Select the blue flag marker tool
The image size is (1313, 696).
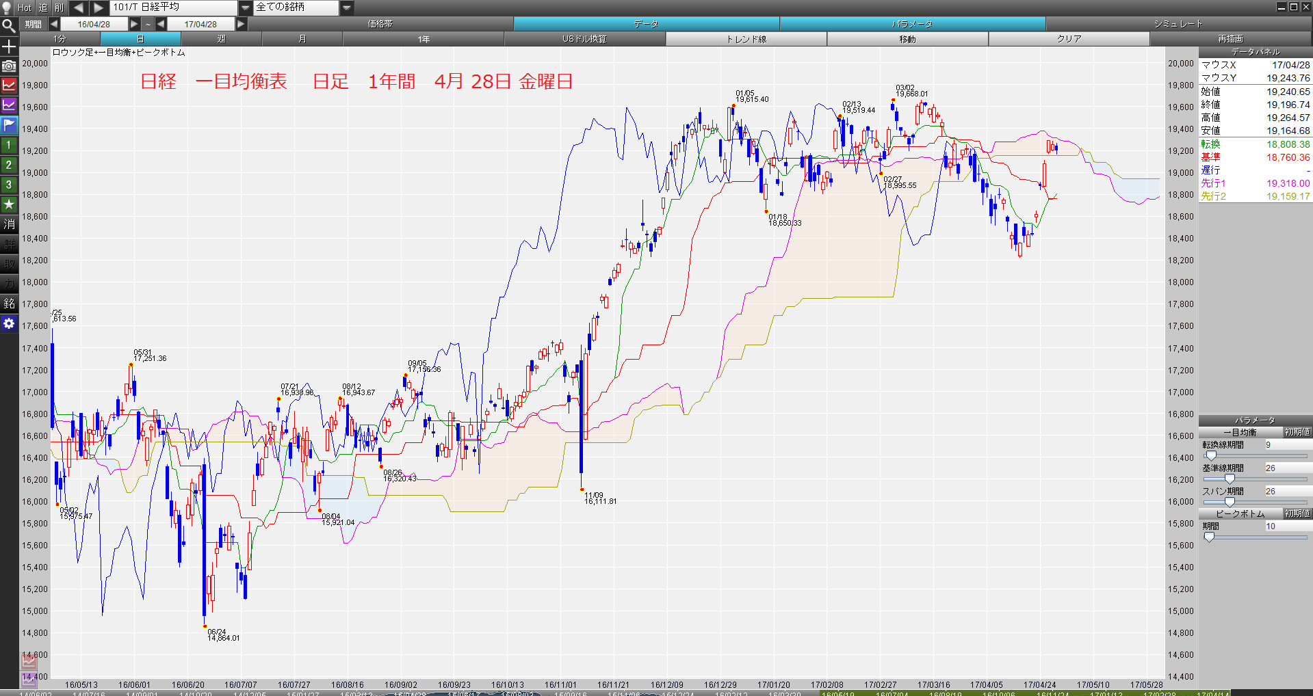[x=9, y=125]
